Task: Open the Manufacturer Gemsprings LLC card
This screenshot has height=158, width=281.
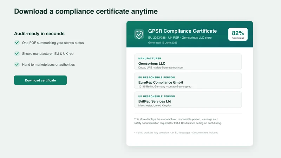Action: pyautogui.click(x=188, y=62)
